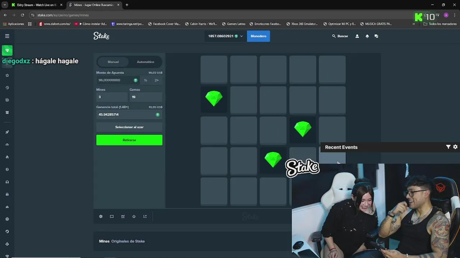Open game settings gear below the board
Viewport: 460px width, 258px height.
(x=101, y=216)
